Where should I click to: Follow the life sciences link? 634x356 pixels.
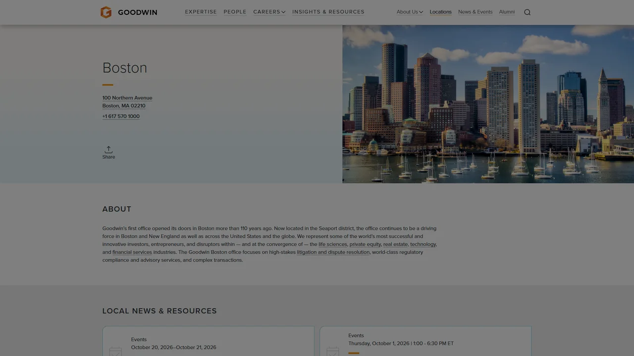point(333,244)
